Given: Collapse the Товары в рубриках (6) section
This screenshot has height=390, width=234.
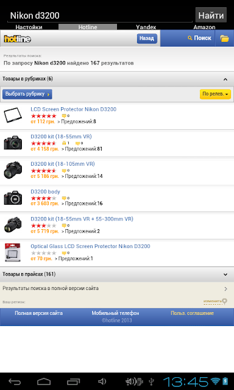Looking at the screenshot, I should (117, 79).
